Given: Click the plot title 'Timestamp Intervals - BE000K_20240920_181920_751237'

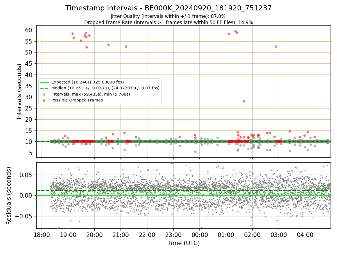Looking at the screenshot, I should click(x=168, y=8).
